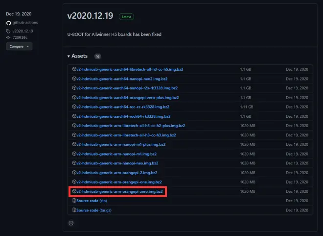Click the v2020.12.19 tag link in sidebar
The width and height of the screenshot is (323, 236).
click(23, 31)
